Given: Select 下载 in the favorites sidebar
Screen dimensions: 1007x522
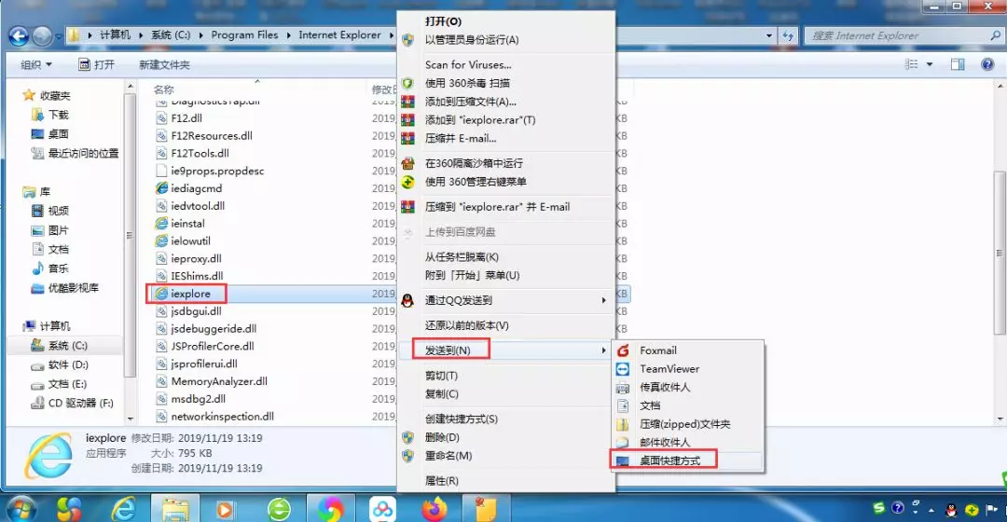Looking at the screenshot, I should click(x=59, y=115).
